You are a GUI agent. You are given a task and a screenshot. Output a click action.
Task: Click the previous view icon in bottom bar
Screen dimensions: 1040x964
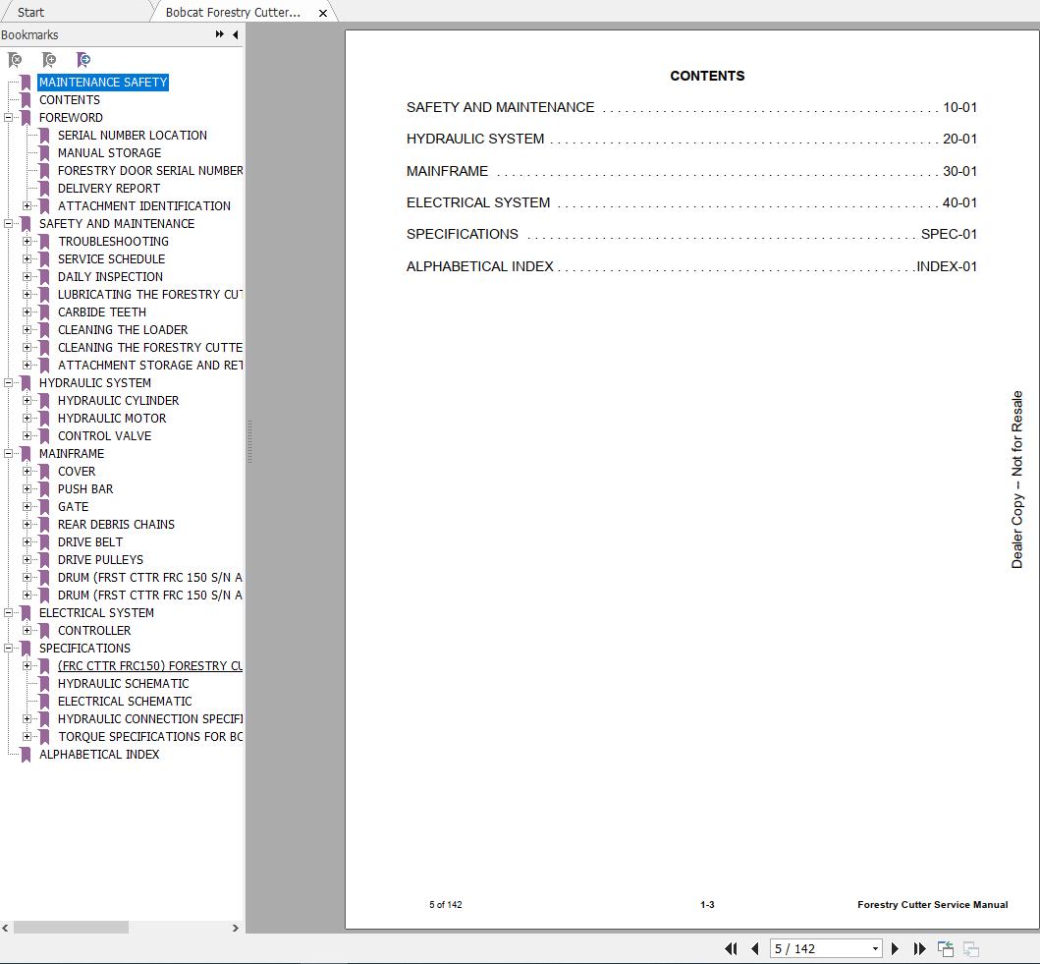point(945,948)
